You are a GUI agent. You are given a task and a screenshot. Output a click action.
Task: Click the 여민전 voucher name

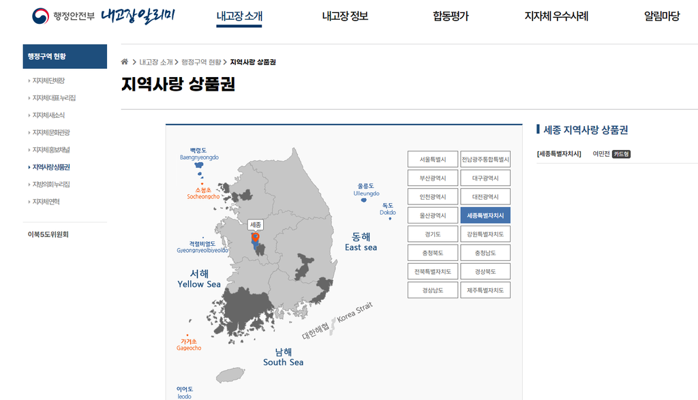tap(601, 154)
